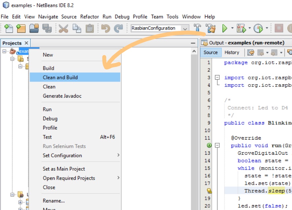Choose Set as Main Project
This screenshot has width=292, height=210.
75,169
